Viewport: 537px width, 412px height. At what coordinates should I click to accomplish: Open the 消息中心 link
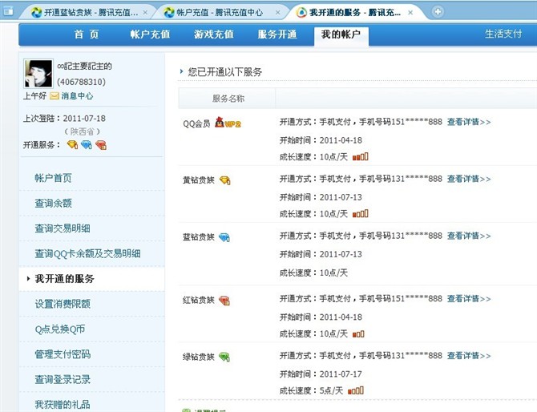pyautogui.click(x=77, y=96)
